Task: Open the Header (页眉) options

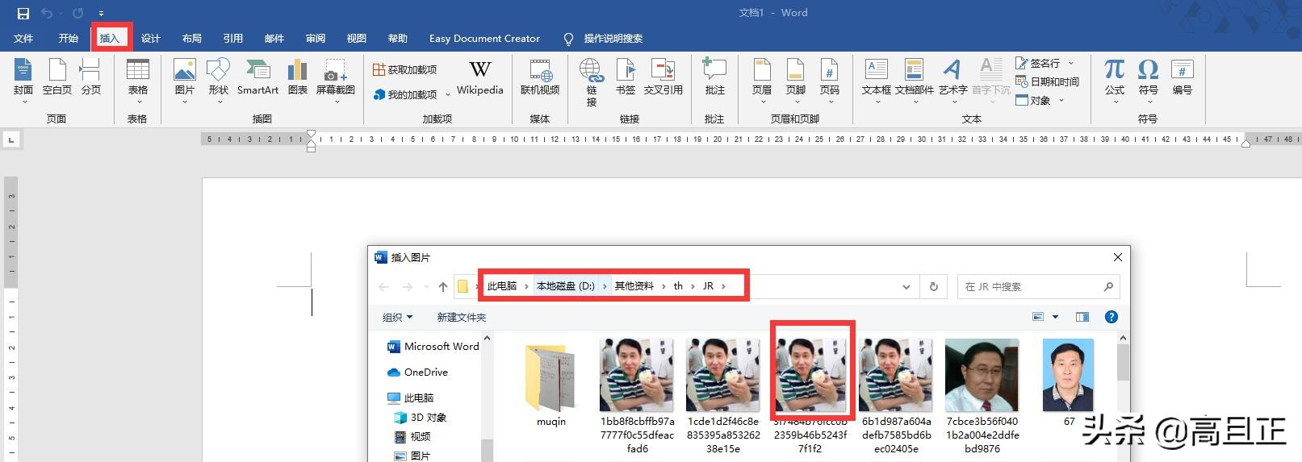Action: 762,81
